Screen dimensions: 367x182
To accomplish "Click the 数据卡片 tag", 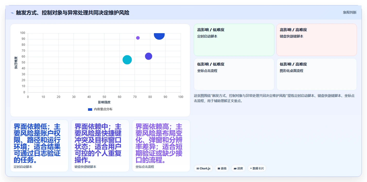I will pos(257,168).
